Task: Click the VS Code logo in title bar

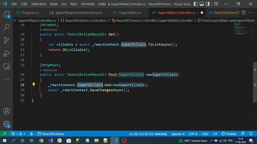Action: pyautogui.click(x=5, y=4)
